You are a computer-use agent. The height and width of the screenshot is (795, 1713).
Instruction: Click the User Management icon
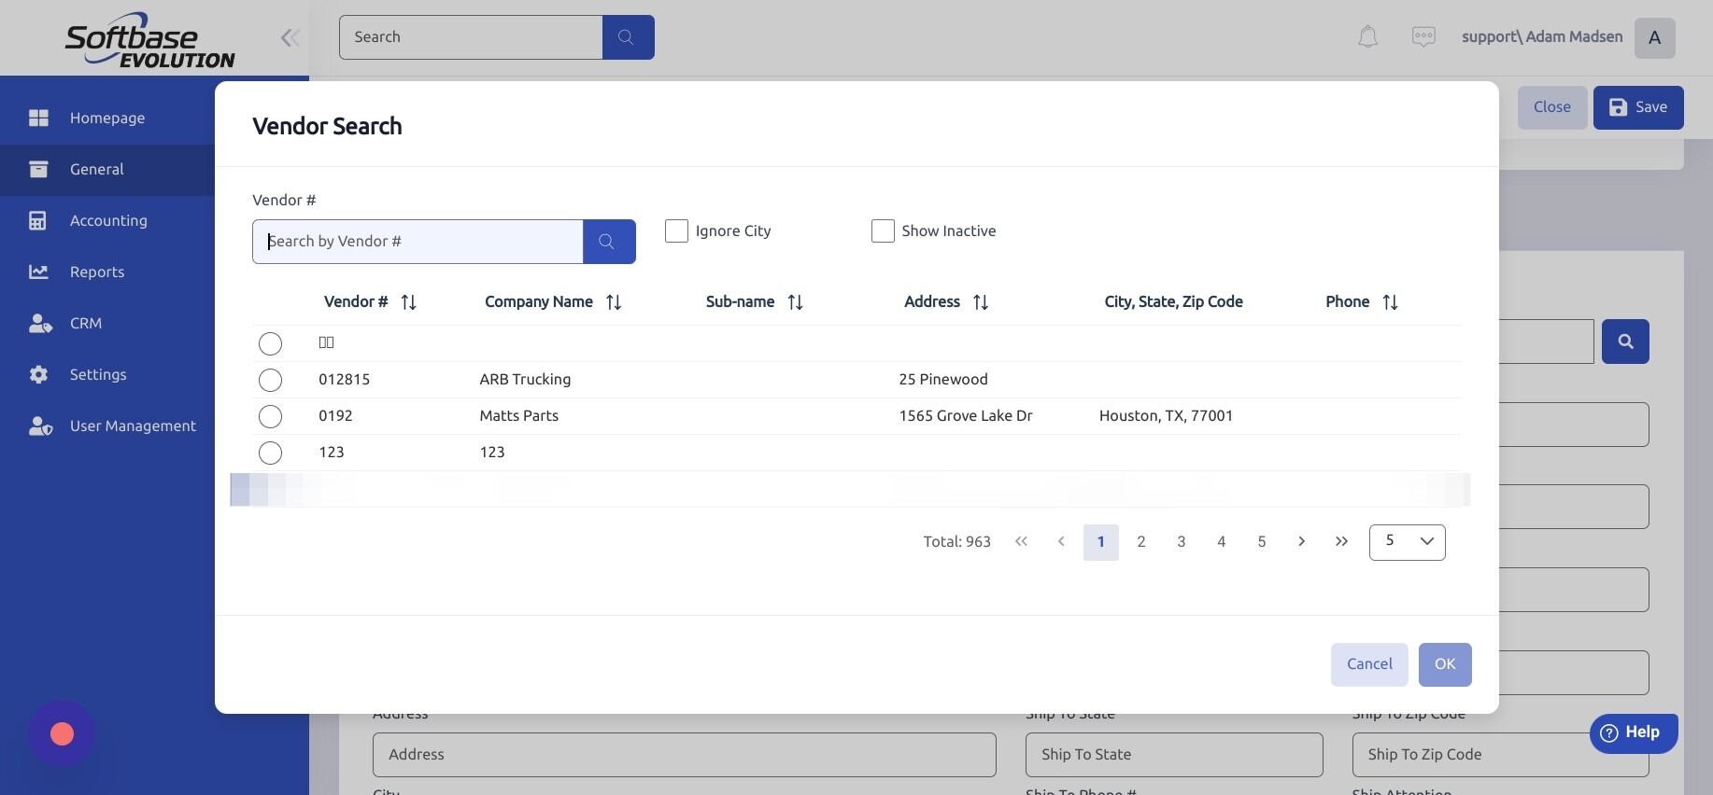pyautogui.click(x=40, y=425)
